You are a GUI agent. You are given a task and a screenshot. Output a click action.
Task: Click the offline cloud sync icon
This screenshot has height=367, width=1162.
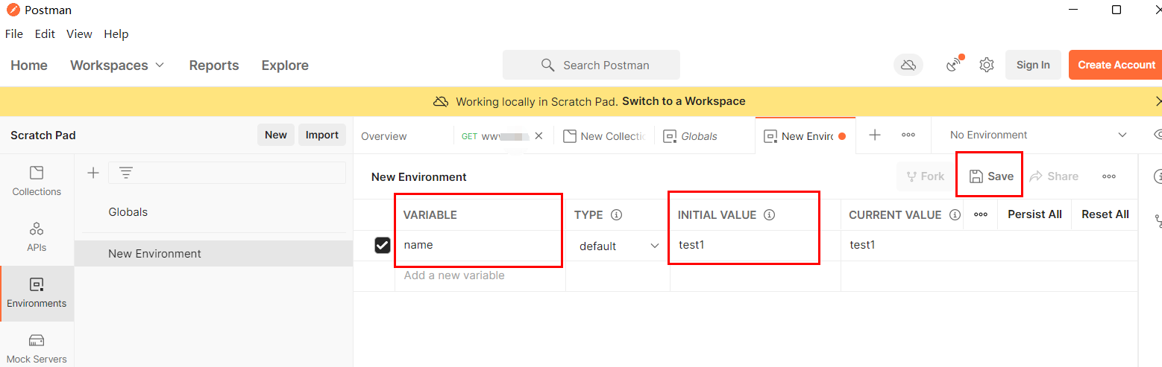coord(908,65)
